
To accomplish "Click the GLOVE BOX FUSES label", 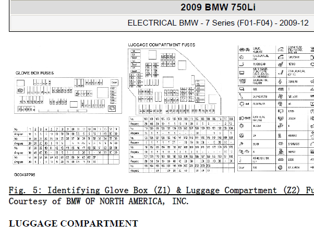I will click(x=34, y=73).
